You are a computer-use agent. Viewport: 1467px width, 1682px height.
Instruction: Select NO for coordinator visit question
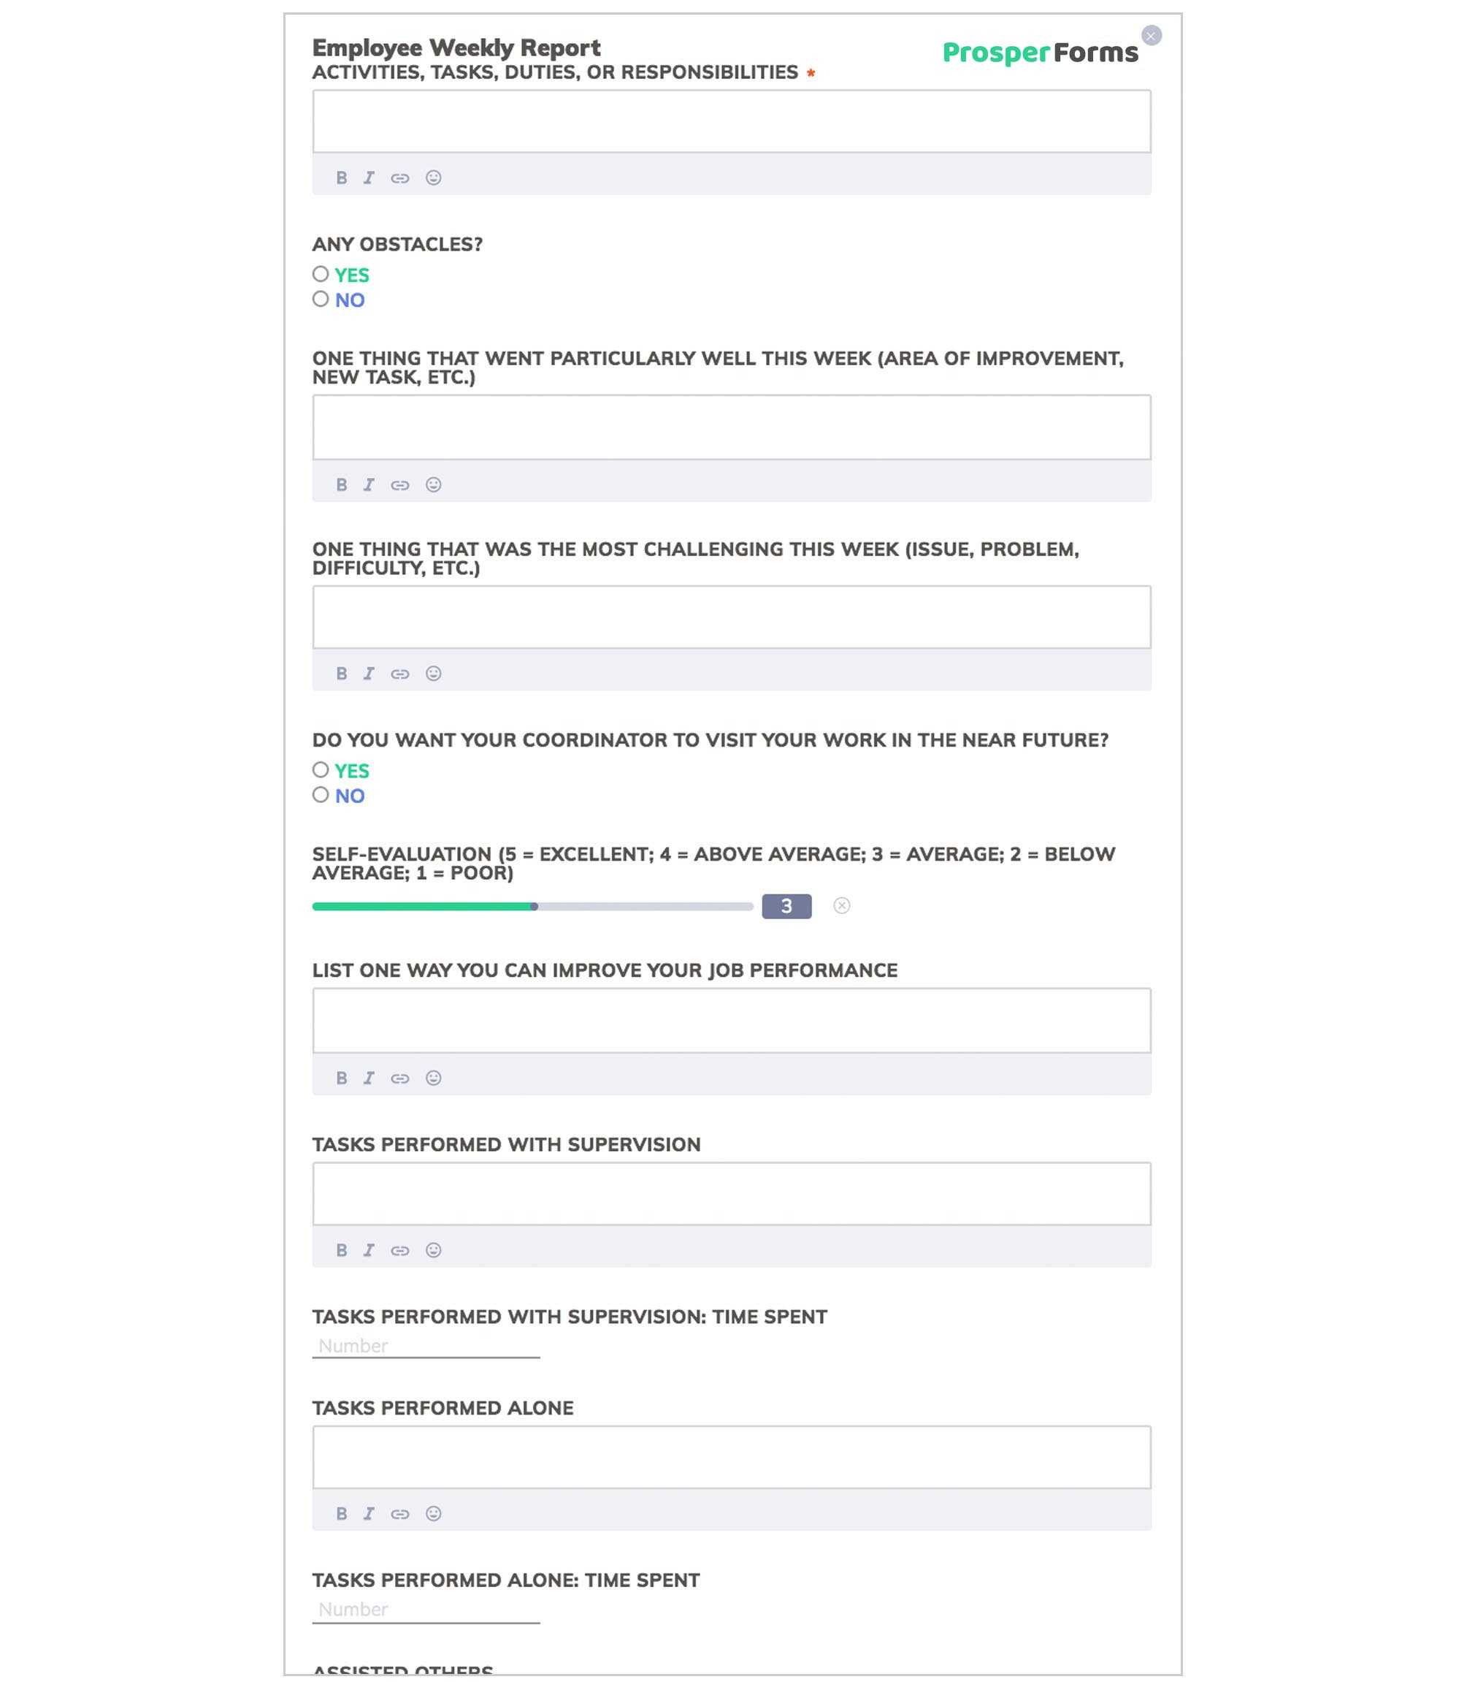click(321, 795)
